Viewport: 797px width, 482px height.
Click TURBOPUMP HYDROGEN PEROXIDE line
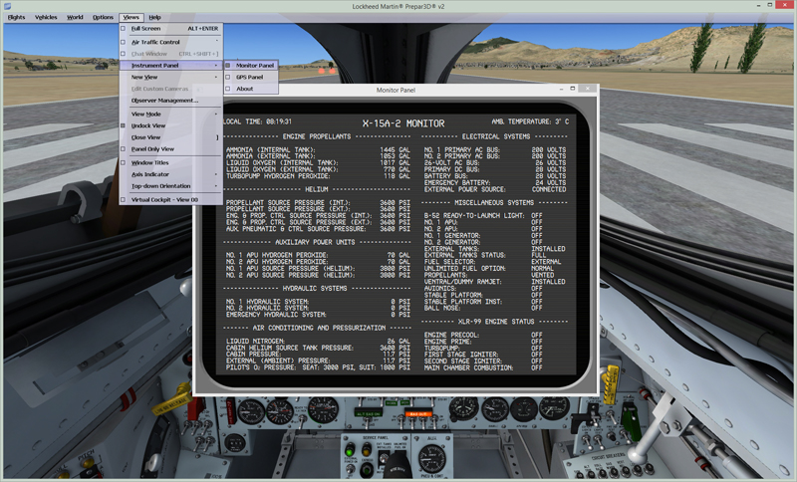click(x=318, y=176)
